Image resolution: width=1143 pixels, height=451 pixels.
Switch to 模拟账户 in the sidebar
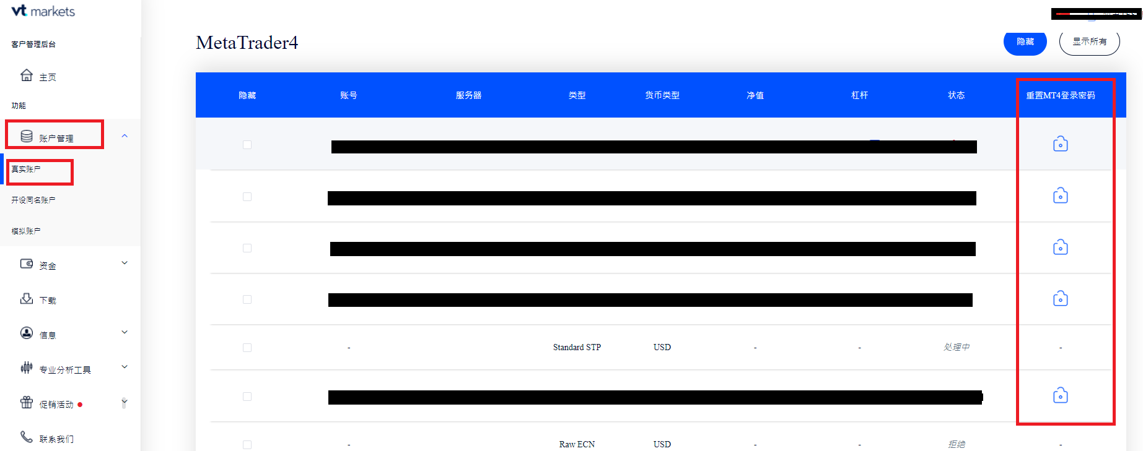(x=26, y=231)
